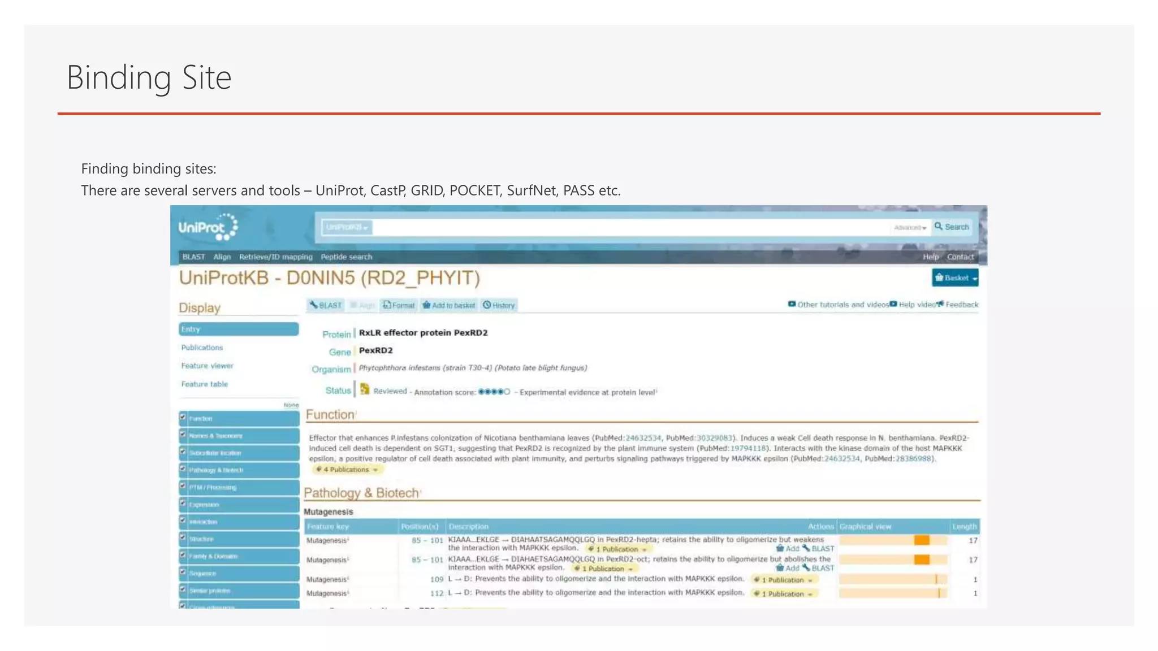Toggle the Pathology & Biotech checkbox

(183, 468)
